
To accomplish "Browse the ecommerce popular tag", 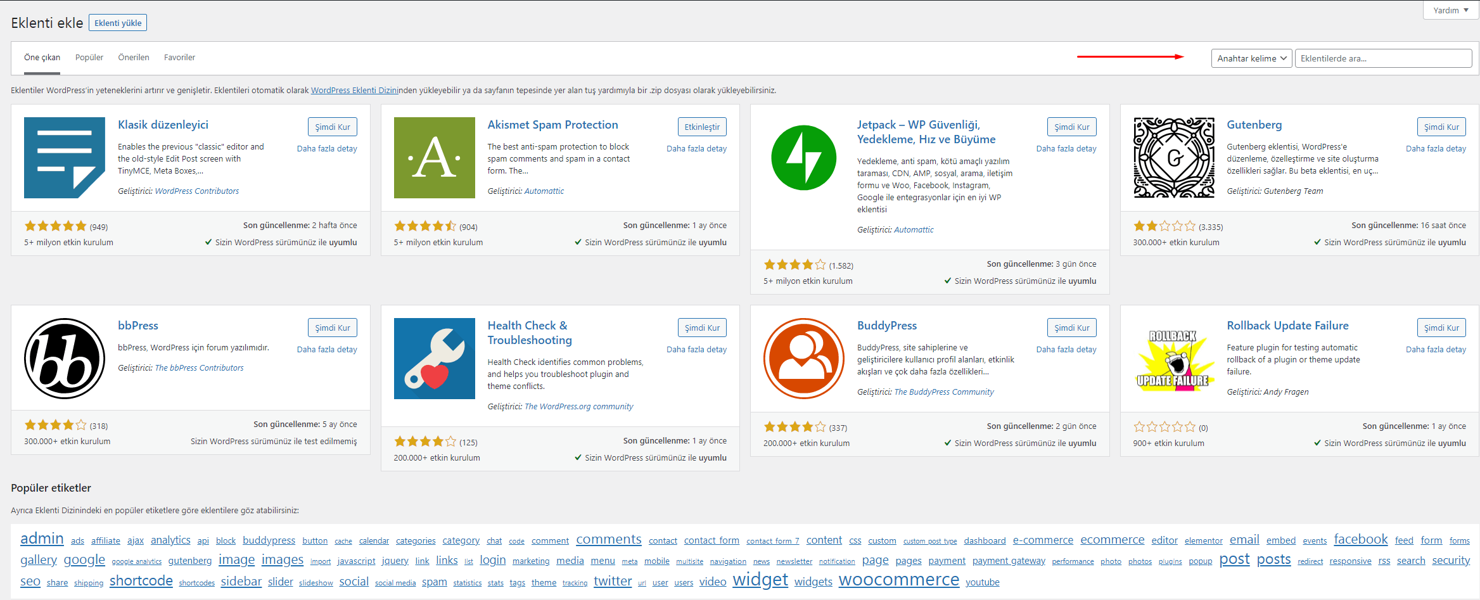I will click(x=1113, y=540).
